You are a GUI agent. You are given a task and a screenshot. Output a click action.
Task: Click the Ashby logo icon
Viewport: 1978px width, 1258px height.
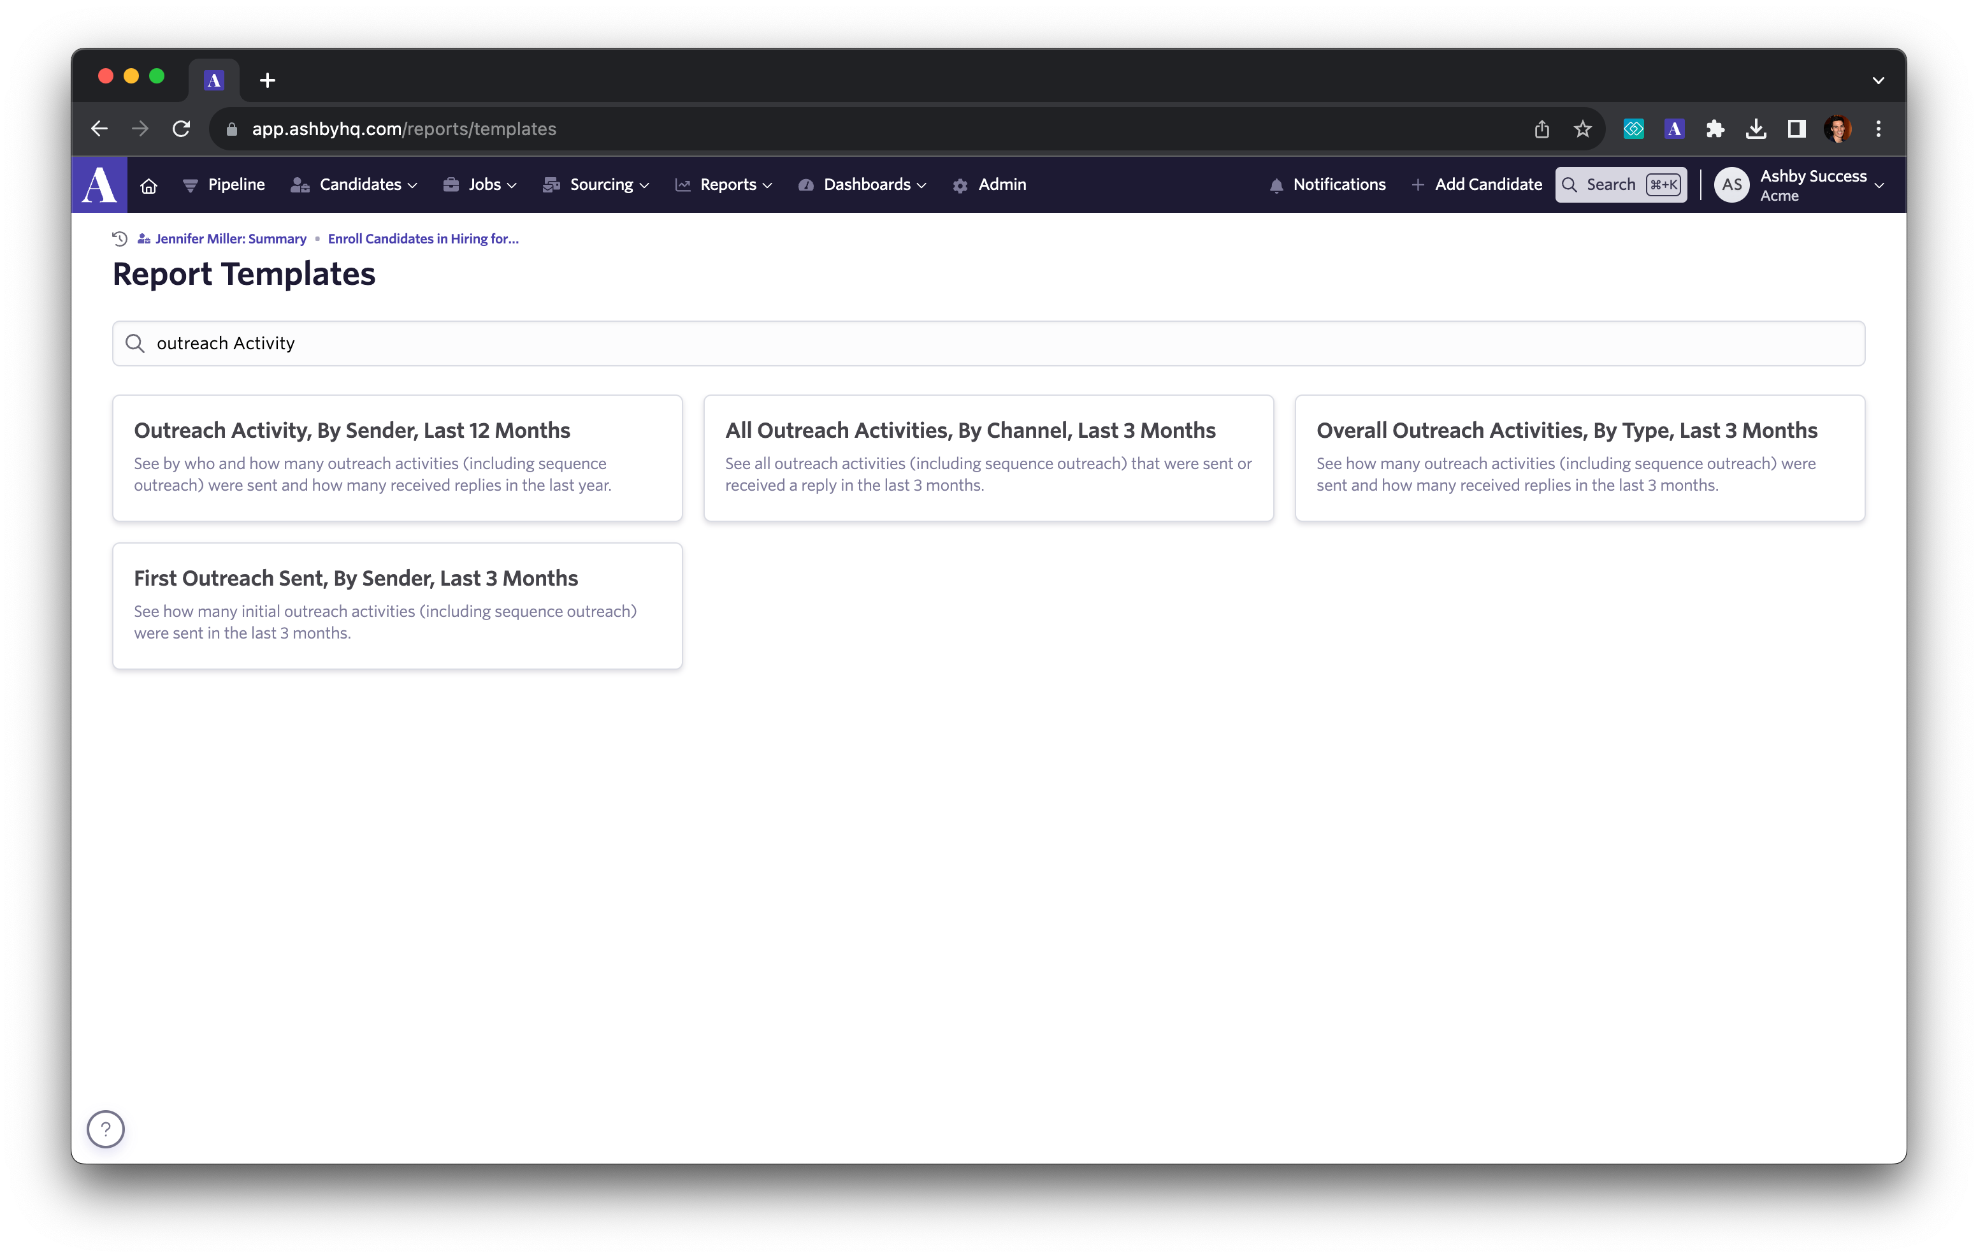99,185
